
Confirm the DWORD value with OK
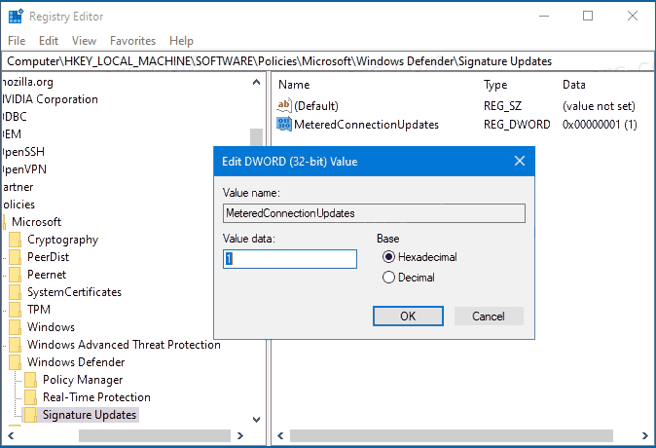coord(408,317)
